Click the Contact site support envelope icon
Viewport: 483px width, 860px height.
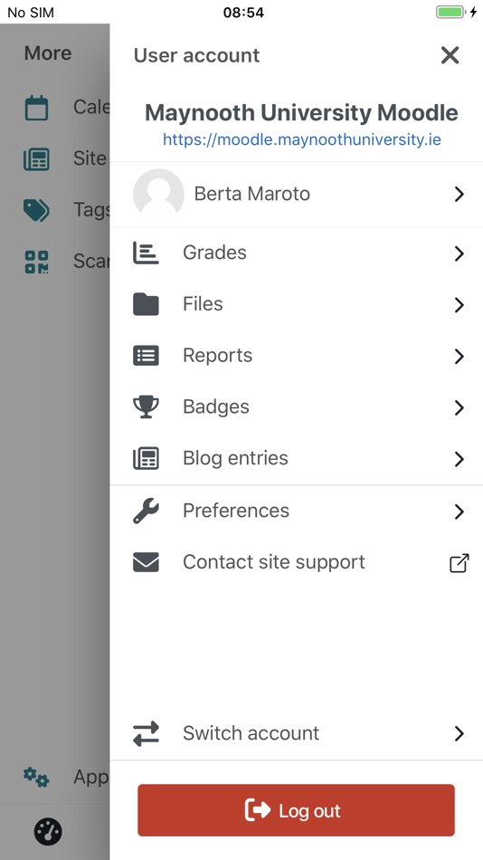(146, 562)
